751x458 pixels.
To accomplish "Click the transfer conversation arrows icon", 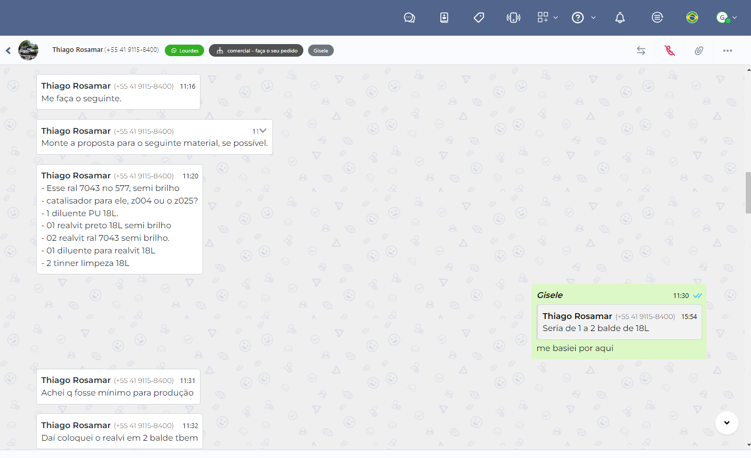I will click(641, 51).
